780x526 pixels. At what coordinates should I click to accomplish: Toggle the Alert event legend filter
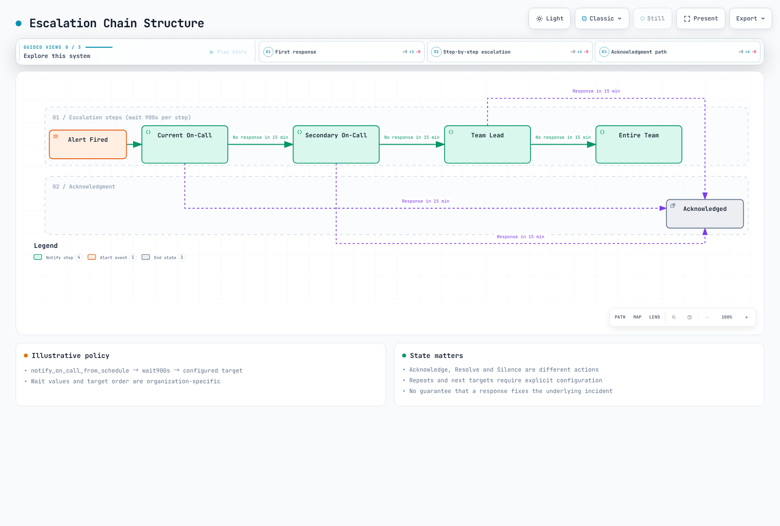112,257
